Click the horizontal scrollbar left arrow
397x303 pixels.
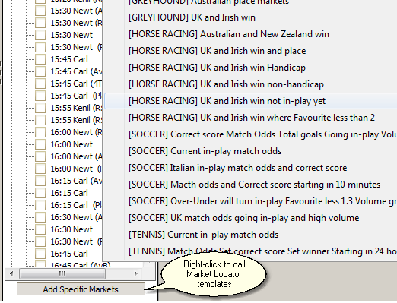(x=11, y=273)
